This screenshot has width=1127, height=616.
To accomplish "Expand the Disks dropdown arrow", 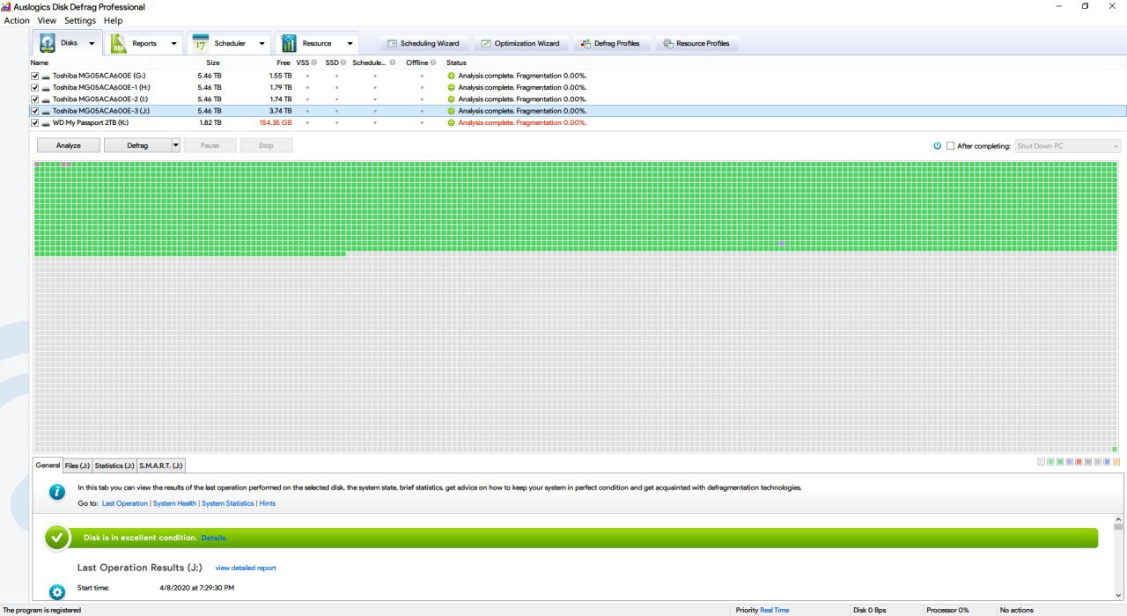I will tap(92, 43).
